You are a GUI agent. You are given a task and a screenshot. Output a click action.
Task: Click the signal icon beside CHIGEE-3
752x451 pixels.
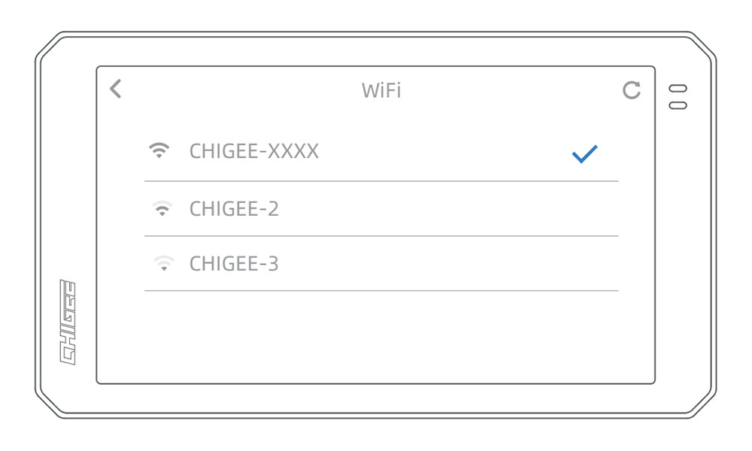(163, 264)
